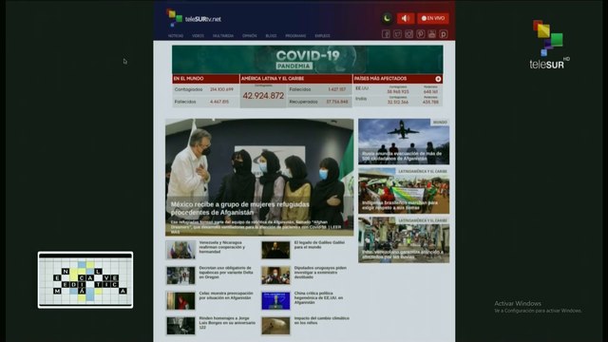This screenshot has width=608, height=342.
Task: Open the NOTICIAS menu item
Action: tap(176, 36)
